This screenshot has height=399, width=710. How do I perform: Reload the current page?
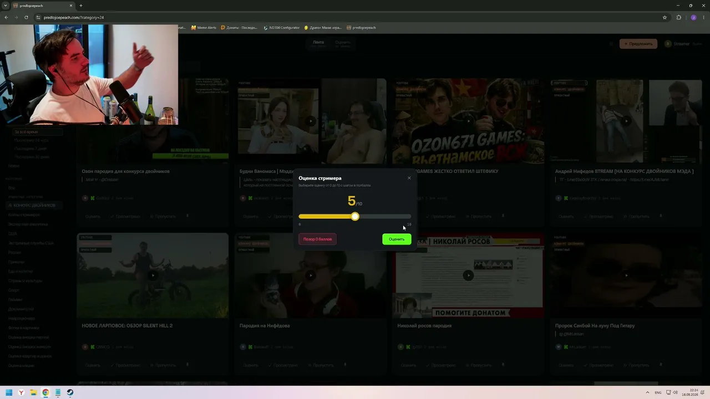click(26, 17)
